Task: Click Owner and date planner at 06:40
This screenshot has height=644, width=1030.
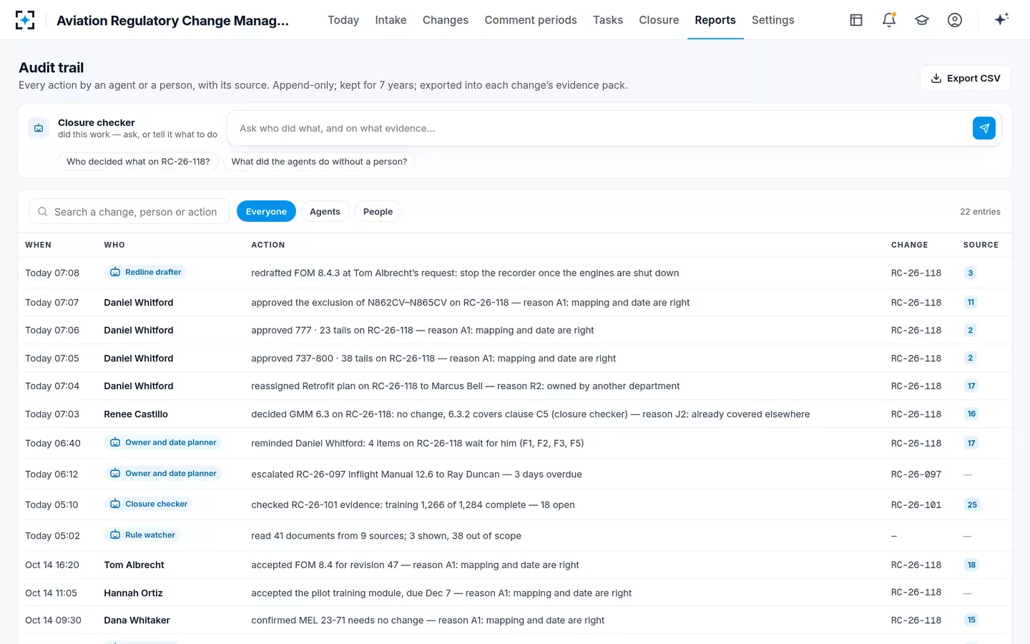Action: (x=163, y=442)
